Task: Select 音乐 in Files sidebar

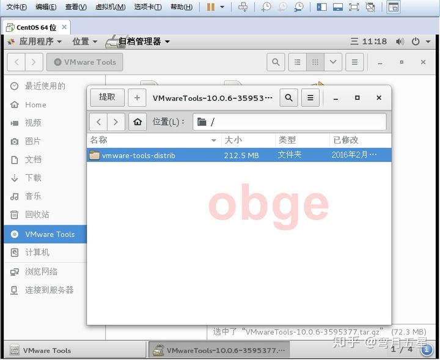Action: tap(45, 196)
